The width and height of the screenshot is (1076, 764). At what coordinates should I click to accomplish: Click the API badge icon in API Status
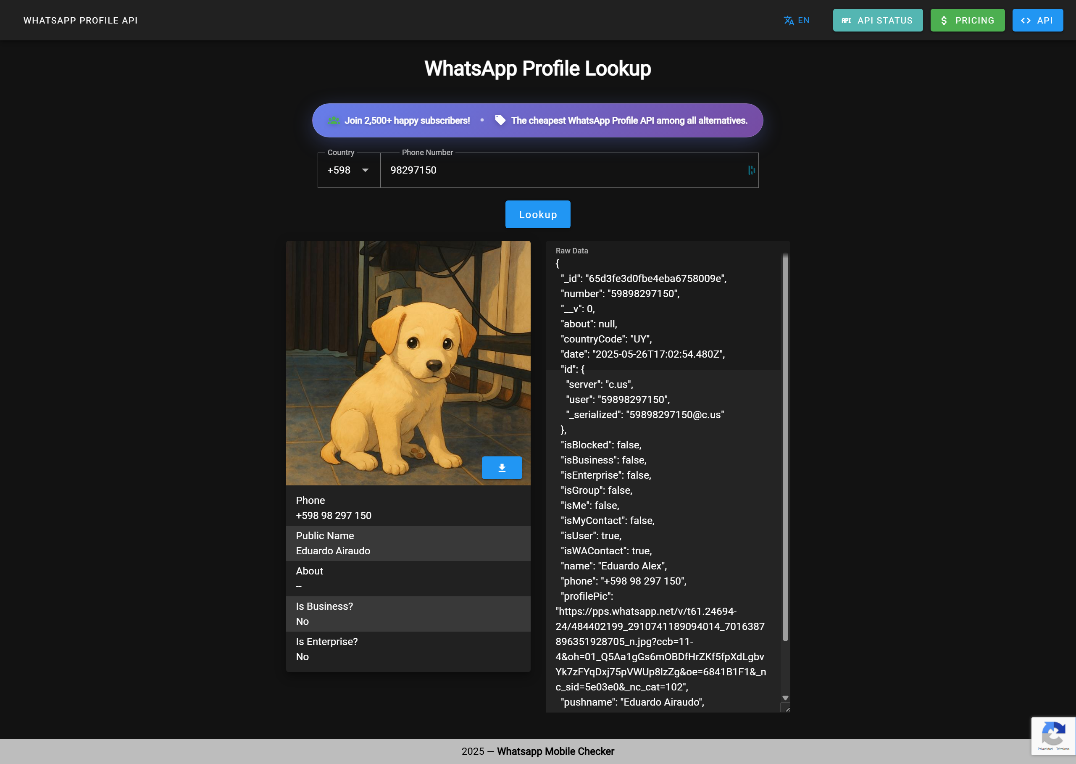tap(846, 21)
